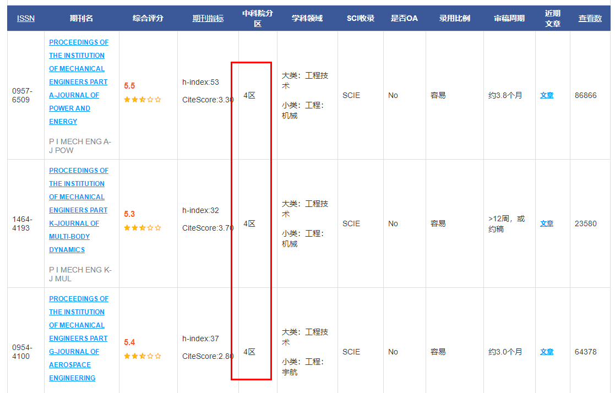Click 文章 link for ISSN 0957-6509 row

(546, 95)
